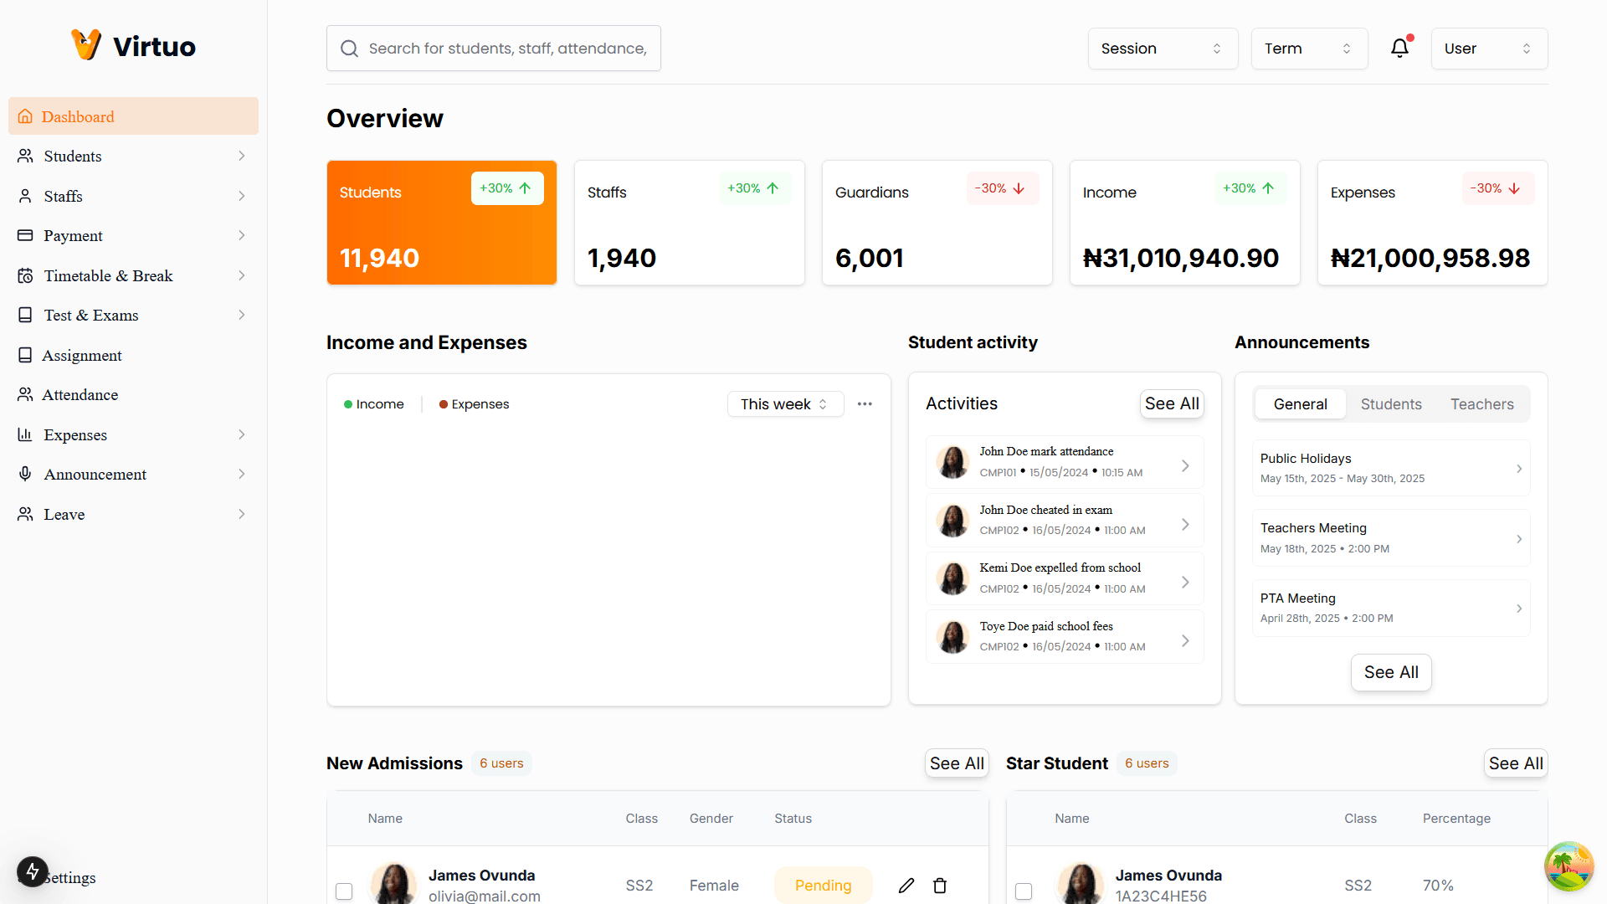Tick the checkbox in the Star Student James Ovunda row
This screenshot has height=904, width=1607.
pyautogui.click(x=1024, y=891)
